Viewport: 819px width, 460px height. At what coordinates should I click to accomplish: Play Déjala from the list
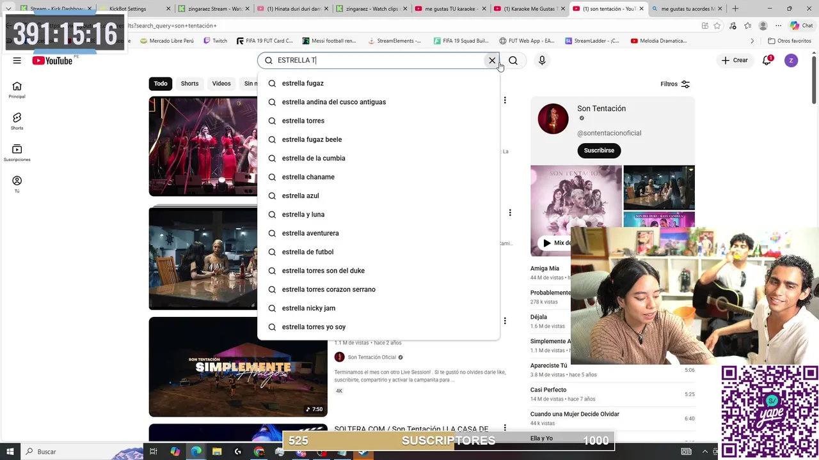pyautogui.click(x=539, y=318)
